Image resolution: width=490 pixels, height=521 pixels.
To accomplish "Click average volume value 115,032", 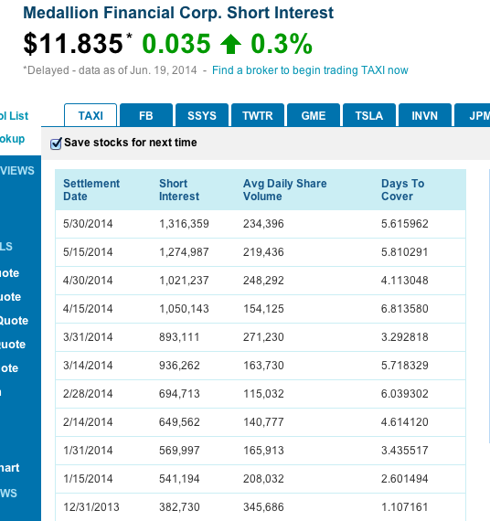I will [263, 394].
